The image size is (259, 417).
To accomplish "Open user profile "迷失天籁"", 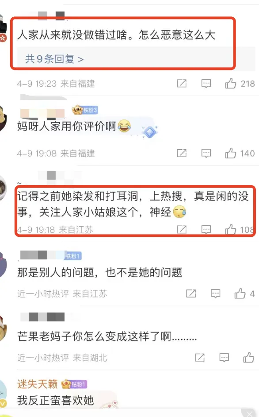I will (38, 384).
